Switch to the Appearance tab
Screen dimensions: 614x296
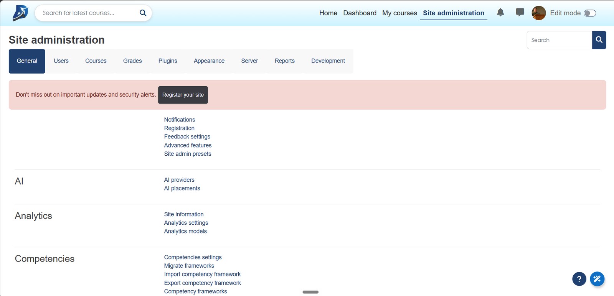pos(209,61)
